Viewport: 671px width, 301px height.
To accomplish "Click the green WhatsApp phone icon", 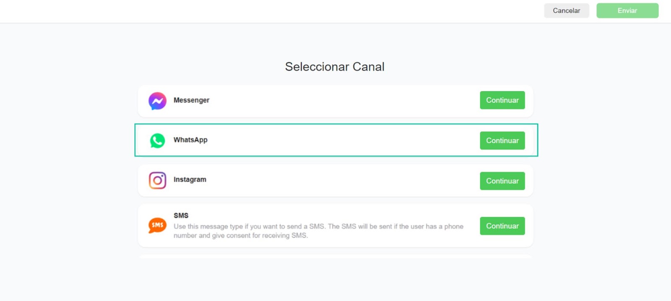I will (x=157, y=141).
